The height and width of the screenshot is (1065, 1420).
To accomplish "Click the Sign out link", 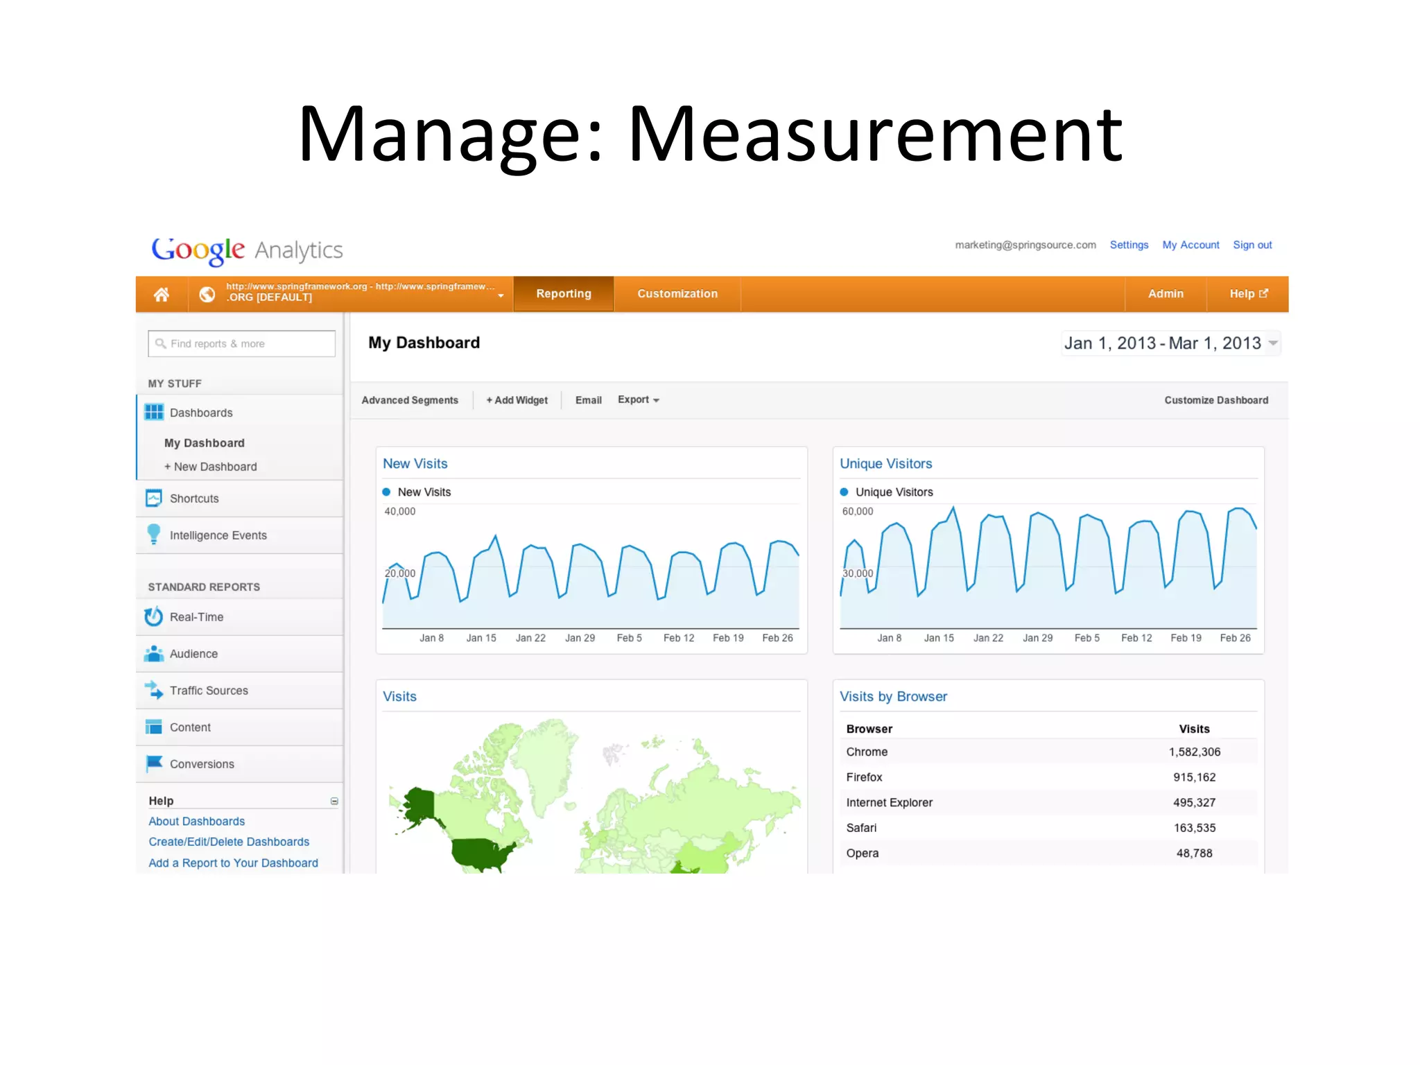I will click(x=1252, y=245).
